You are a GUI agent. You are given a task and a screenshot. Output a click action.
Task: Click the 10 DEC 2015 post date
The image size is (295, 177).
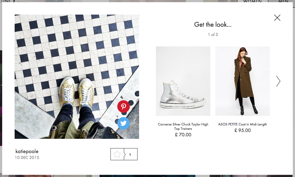point(27,157)
